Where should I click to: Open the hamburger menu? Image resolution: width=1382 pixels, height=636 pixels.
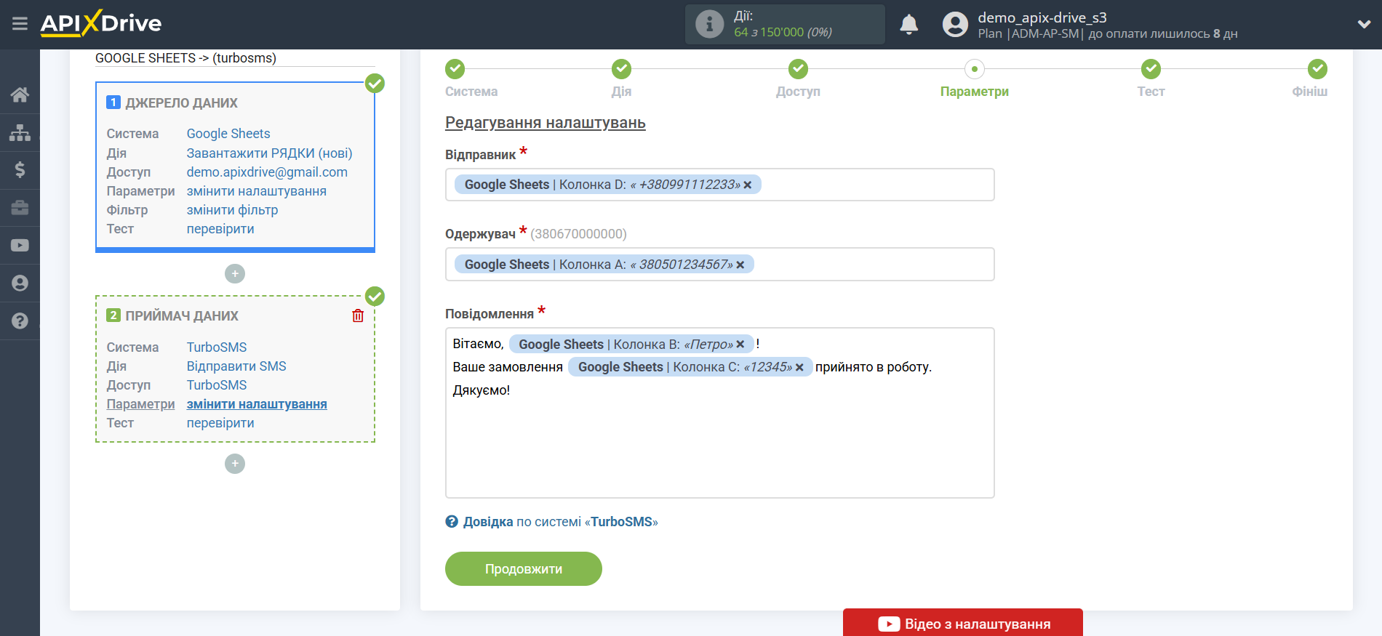[20, 24]
